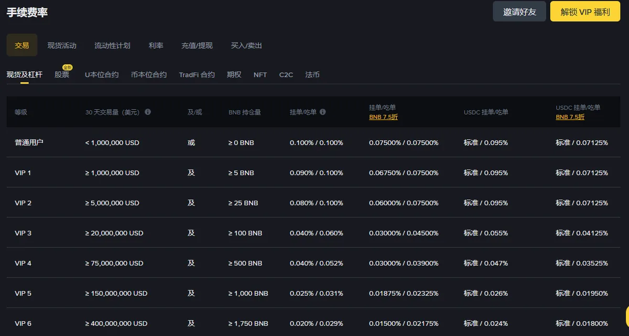This screenshot has width=629, height=336.
Task: Click '0.040% / 0.060%' fee cell
Action: coord(317,233)
